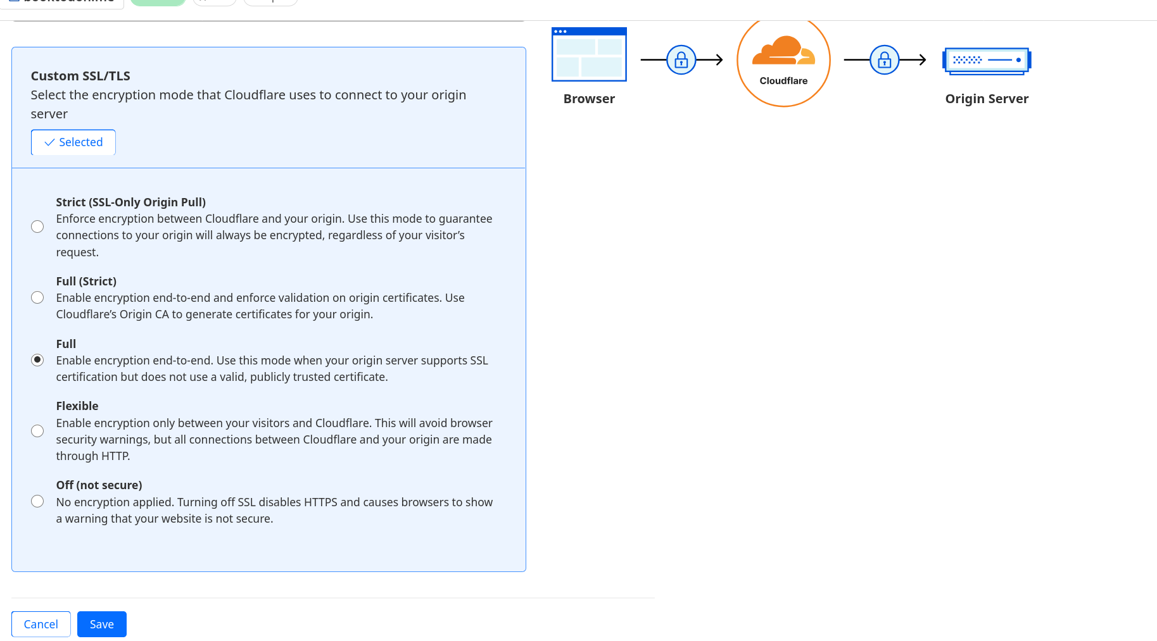Click the "Full (Strict)" label text
Screen dimensions: 1157x641
click(x=86, y=281)
